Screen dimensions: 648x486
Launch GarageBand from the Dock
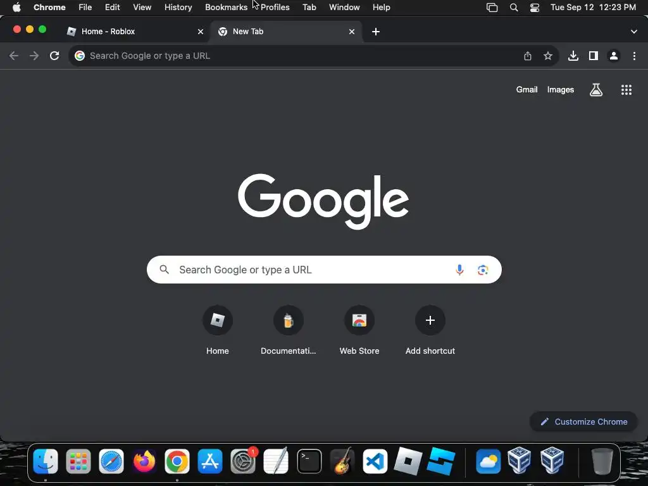click(342, 461)
